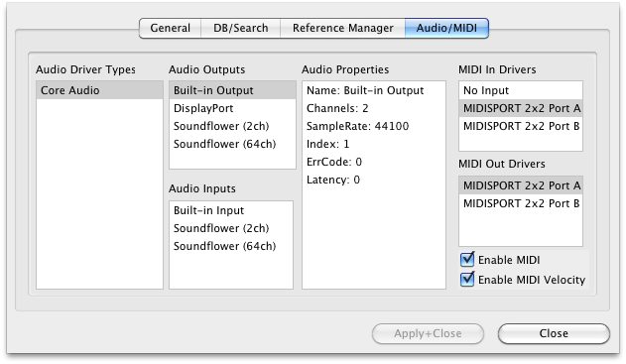Image resolution: width=626 pixels, height=364 pixels.
Task: Pick Soundflower (2ch) in Audio Outputs
Action: [232, 126]
